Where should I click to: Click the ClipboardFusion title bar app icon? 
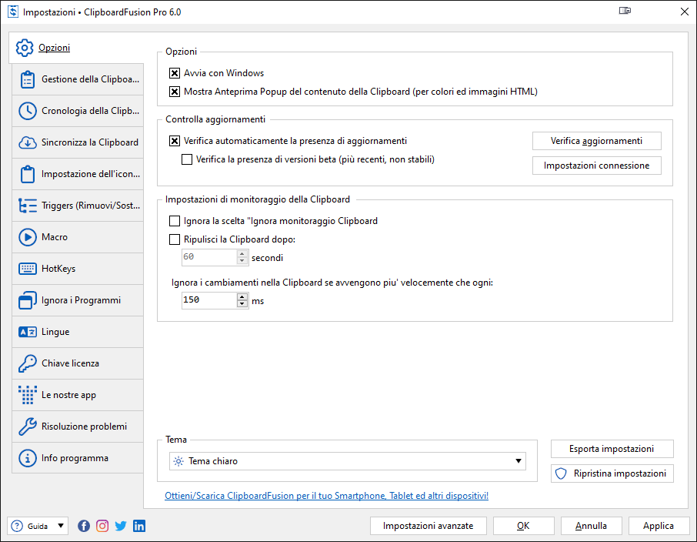(x=13, y=12)
